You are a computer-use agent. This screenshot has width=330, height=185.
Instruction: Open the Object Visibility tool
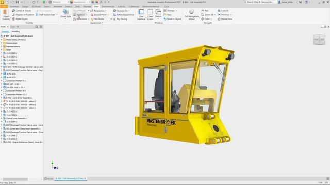(x=6, y=15)
